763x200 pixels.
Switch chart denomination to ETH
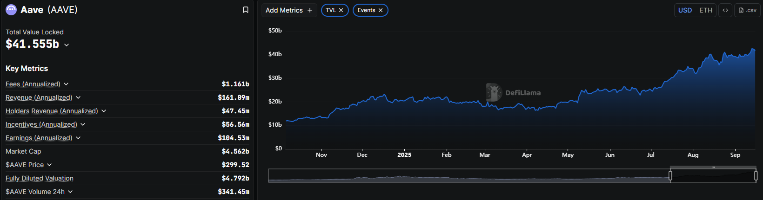(706, 10)
